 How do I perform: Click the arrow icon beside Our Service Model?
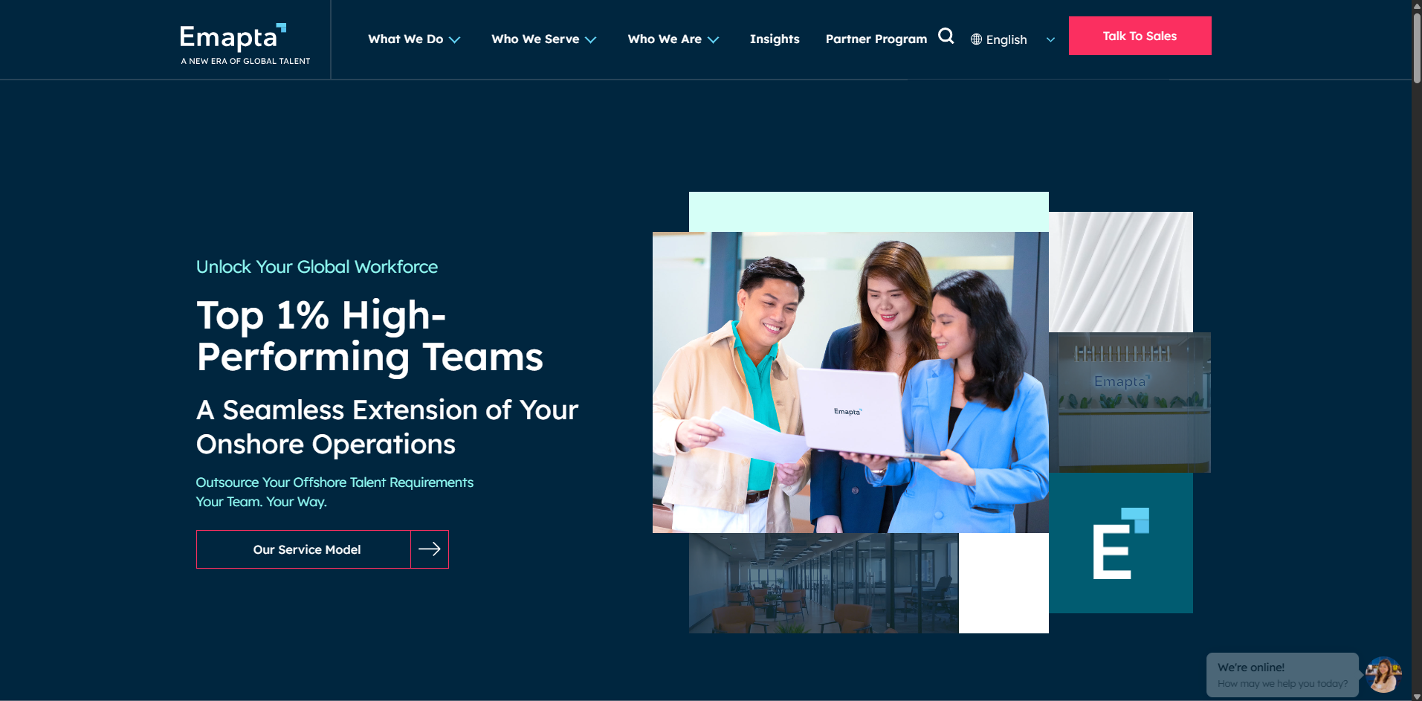[430, 549]
